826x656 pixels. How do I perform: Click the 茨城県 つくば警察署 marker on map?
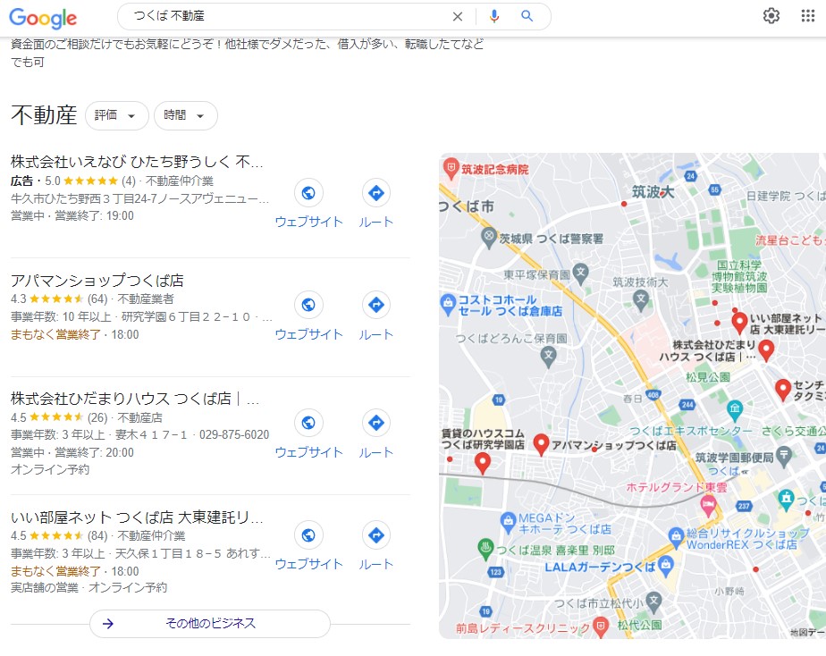[x=489, y=238]
